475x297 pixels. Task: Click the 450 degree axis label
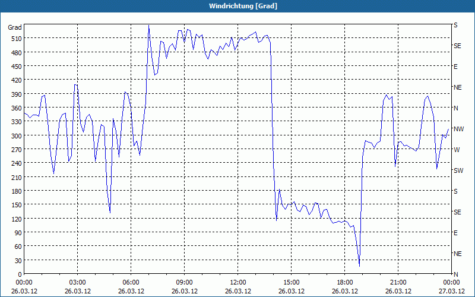(x=17, y=67)
